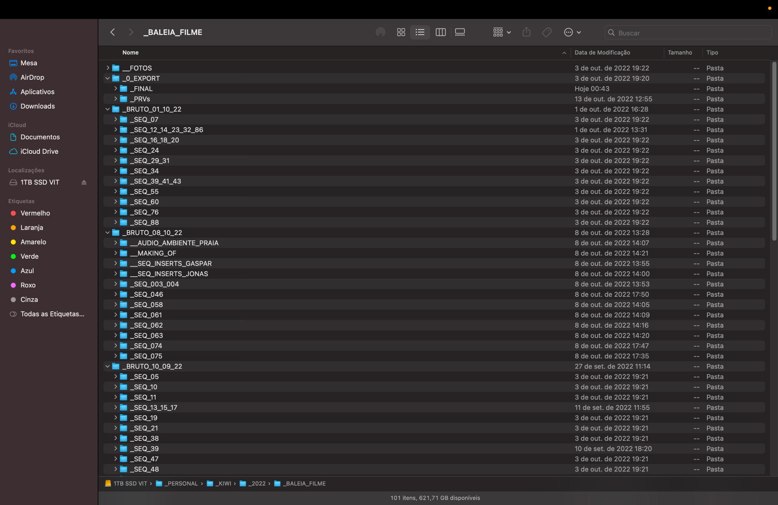
Task: Eject the 1TB SSD VIT drive
Action: pos(84,182)
